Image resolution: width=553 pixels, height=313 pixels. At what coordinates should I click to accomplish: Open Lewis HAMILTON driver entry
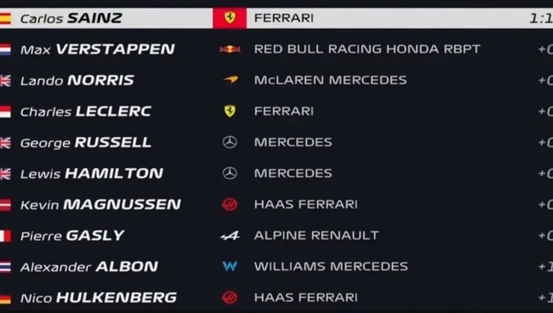[x=92, y=173]
